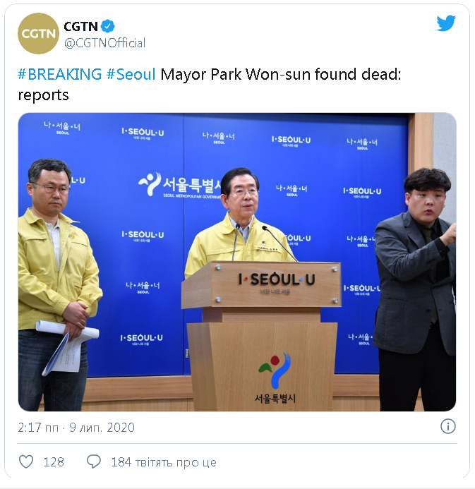Open the '184 твітять про це' link
The height and width of the screenshot is (489, 475).
[164, 462]
